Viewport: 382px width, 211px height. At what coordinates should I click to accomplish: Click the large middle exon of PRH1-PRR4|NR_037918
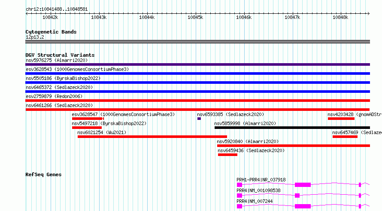303,185
